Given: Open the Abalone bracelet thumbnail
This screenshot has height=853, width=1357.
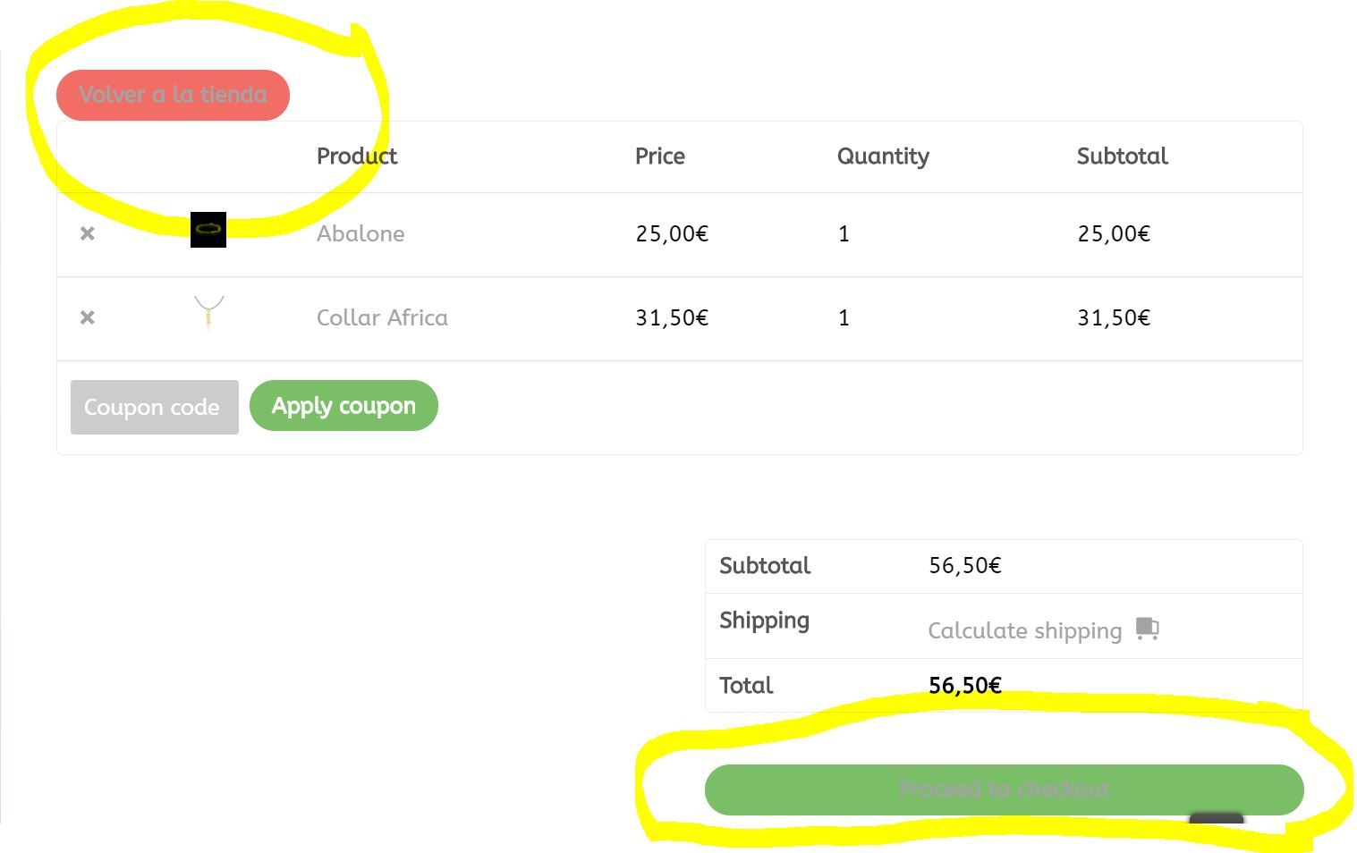Looking at the screenshot, I should 208,230.
